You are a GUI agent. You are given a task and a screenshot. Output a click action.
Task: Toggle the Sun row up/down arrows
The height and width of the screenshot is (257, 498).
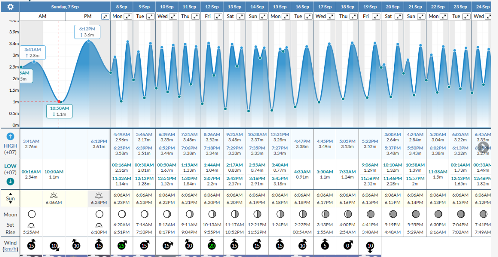(10, 198)
